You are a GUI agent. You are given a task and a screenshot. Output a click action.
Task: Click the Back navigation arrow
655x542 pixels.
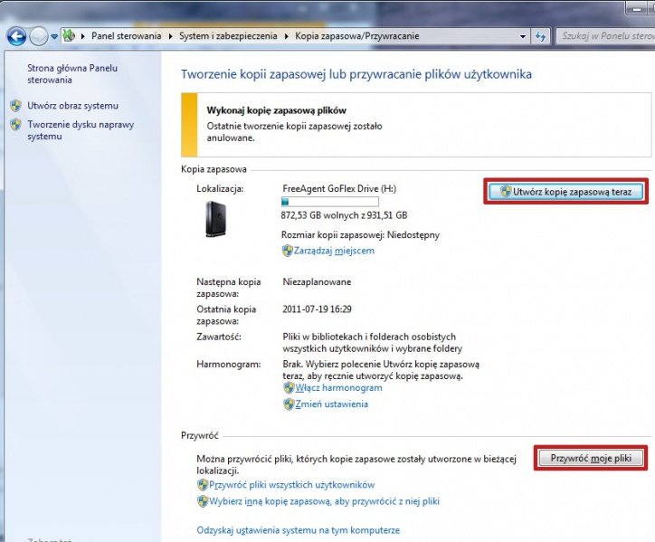coord(16,36)
